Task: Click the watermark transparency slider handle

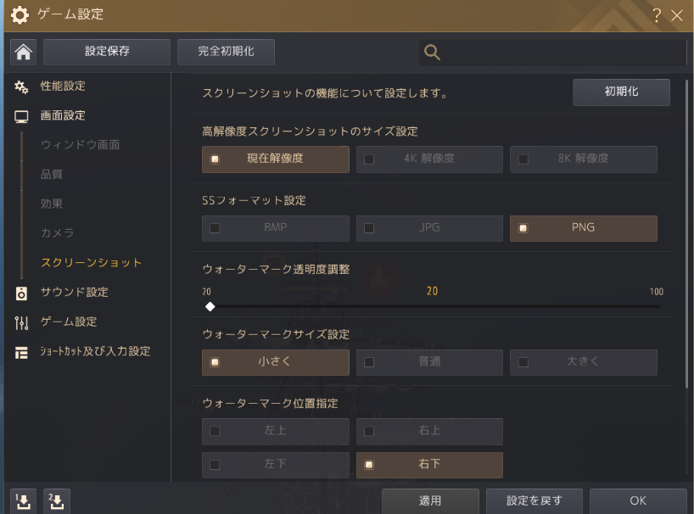Action: click(x=210, y=307)
